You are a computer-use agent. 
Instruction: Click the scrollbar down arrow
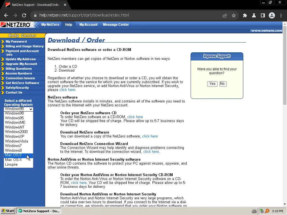point(285,204)
